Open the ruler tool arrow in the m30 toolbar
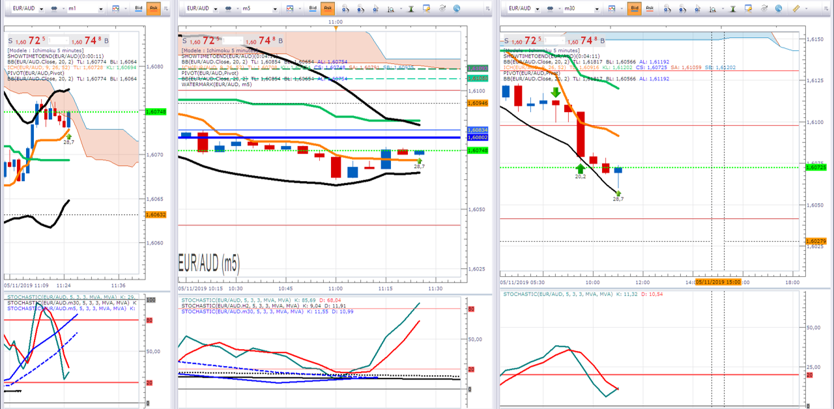Image resolution: width=834 pixels, height=409 pixels. click(x=806, y=9)
